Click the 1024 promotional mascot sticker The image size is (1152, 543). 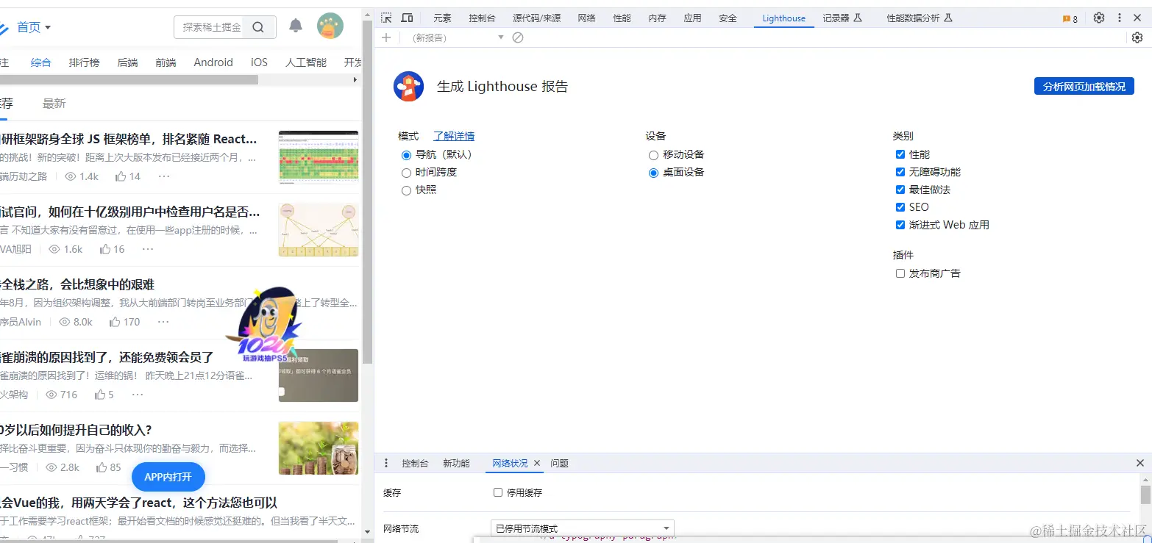(265, 324)
